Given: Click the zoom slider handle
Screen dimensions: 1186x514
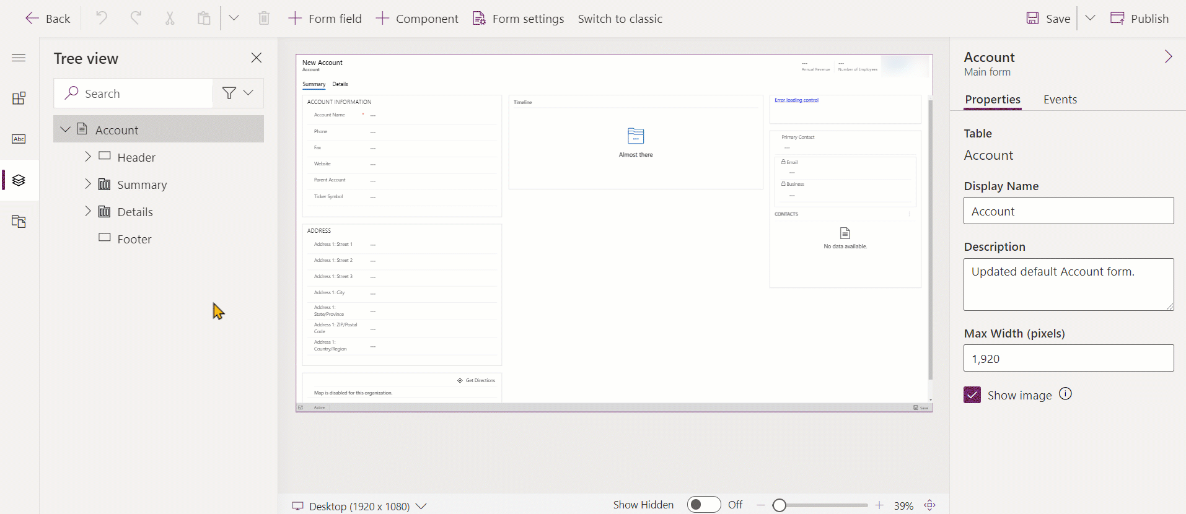Looking at the screenshot, I should point(780,505).
